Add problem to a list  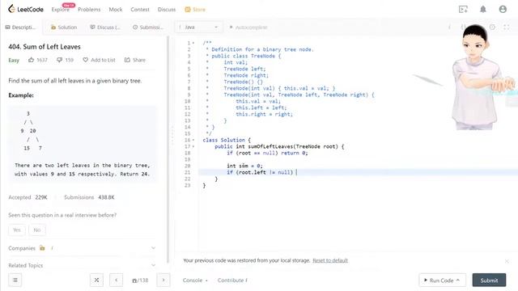99,60
